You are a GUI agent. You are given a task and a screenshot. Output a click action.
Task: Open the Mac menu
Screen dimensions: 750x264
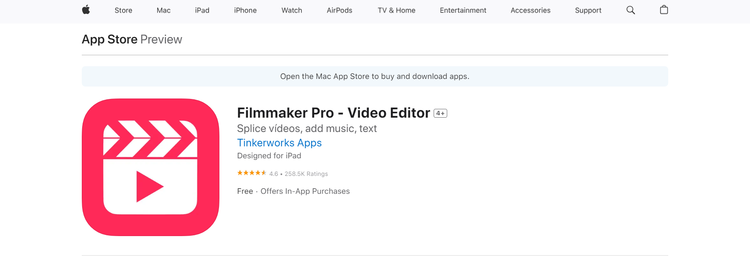(164, 10)
